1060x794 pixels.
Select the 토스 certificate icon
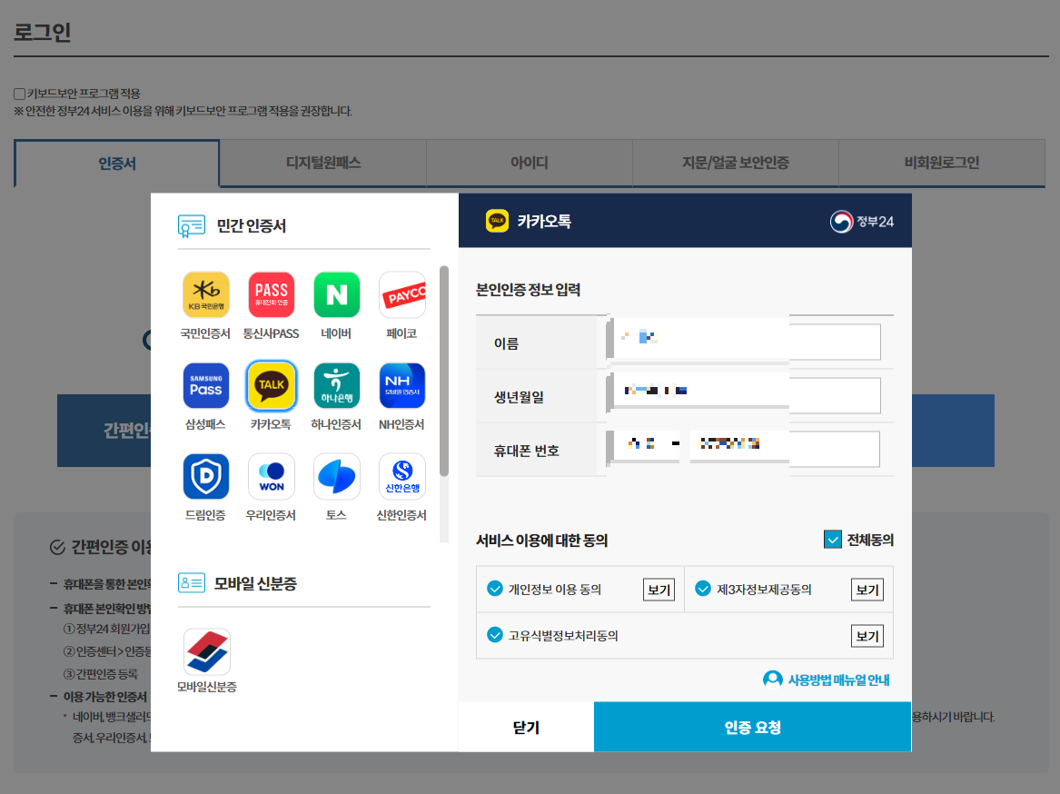337,477
